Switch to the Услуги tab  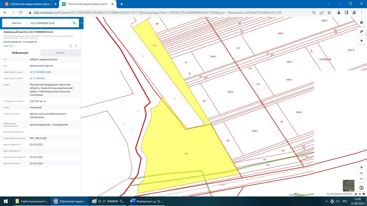click(60, 53)
